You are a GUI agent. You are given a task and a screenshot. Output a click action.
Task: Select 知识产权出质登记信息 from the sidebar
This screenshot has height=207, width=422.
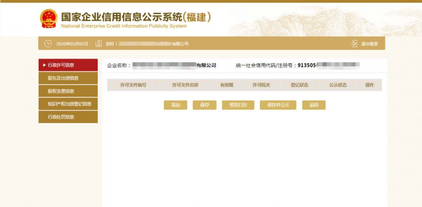click(68, 104)
